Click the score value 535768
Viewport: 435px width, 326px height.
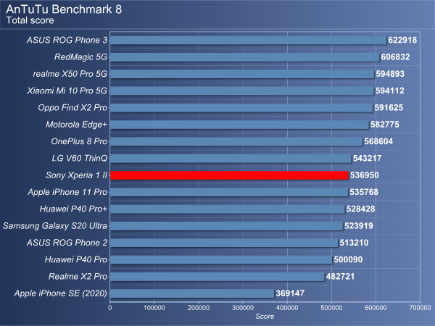pos(364,192)
